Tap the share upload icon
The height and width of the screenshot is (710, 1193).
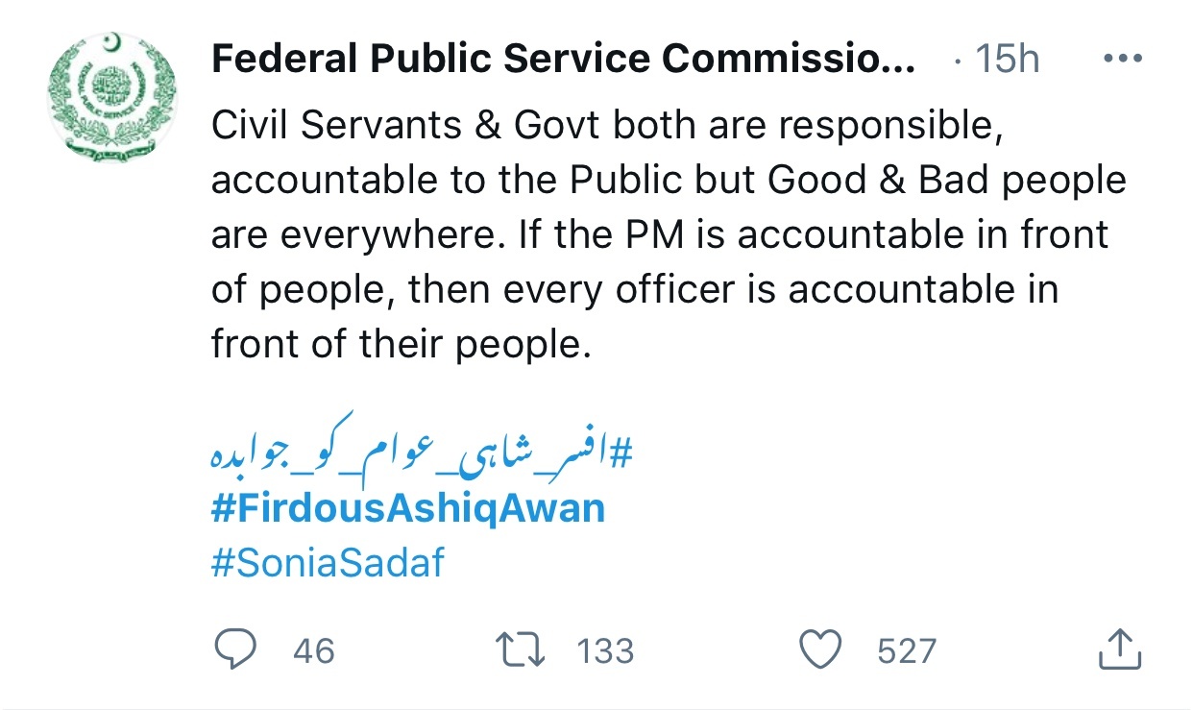[x=1119, y=649]
